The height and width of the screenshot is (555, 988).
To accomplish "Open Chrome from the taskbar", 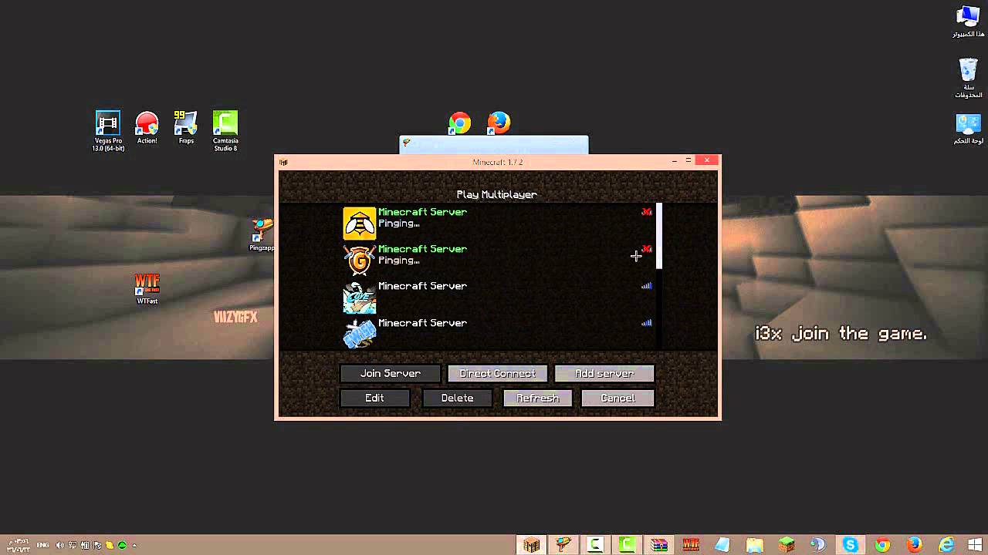I will [x=882, y=545].
